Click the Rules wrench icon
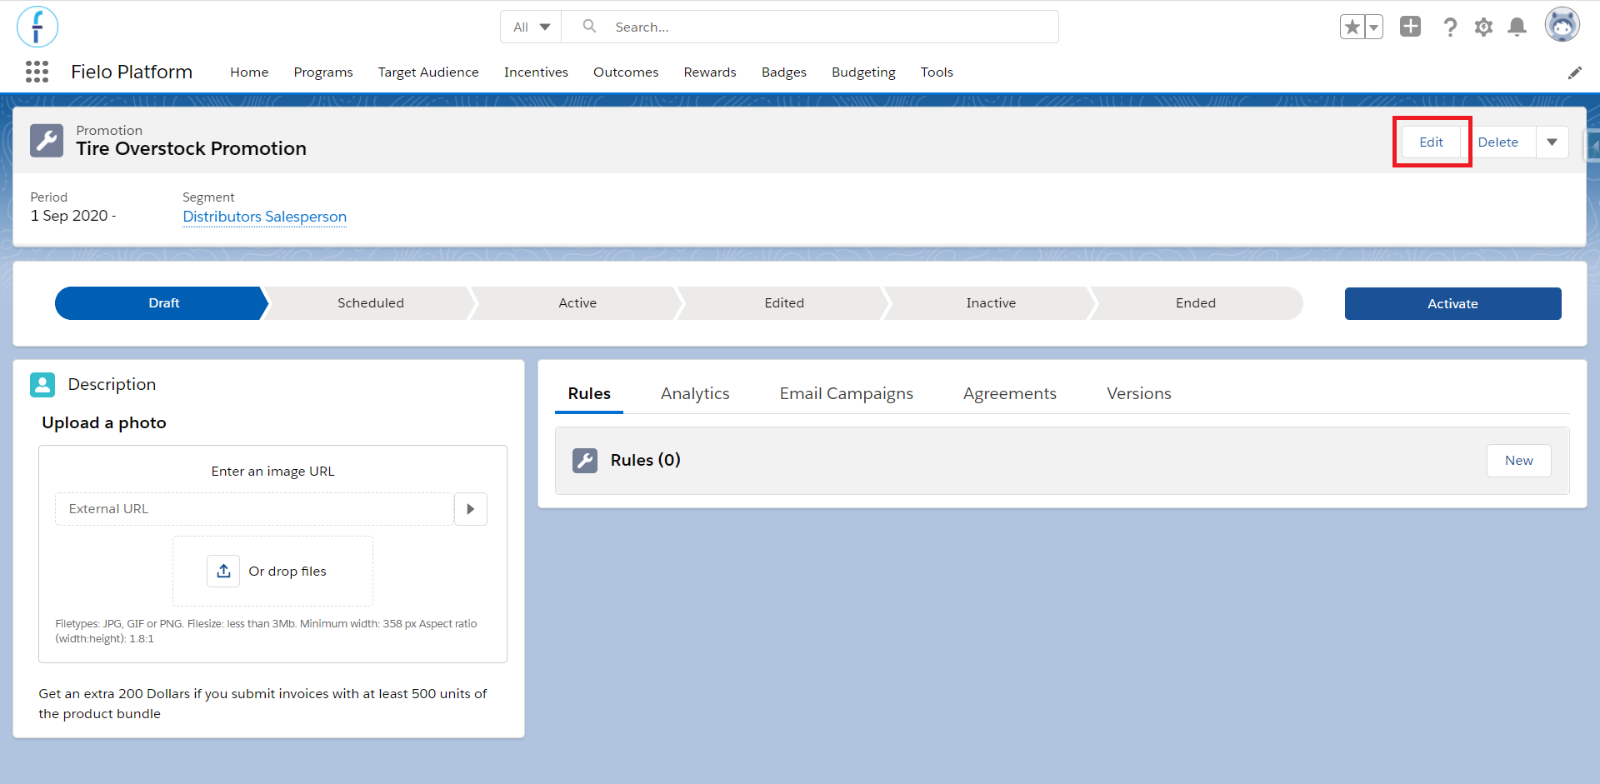 pyautogui.click(x=585, y=460)
